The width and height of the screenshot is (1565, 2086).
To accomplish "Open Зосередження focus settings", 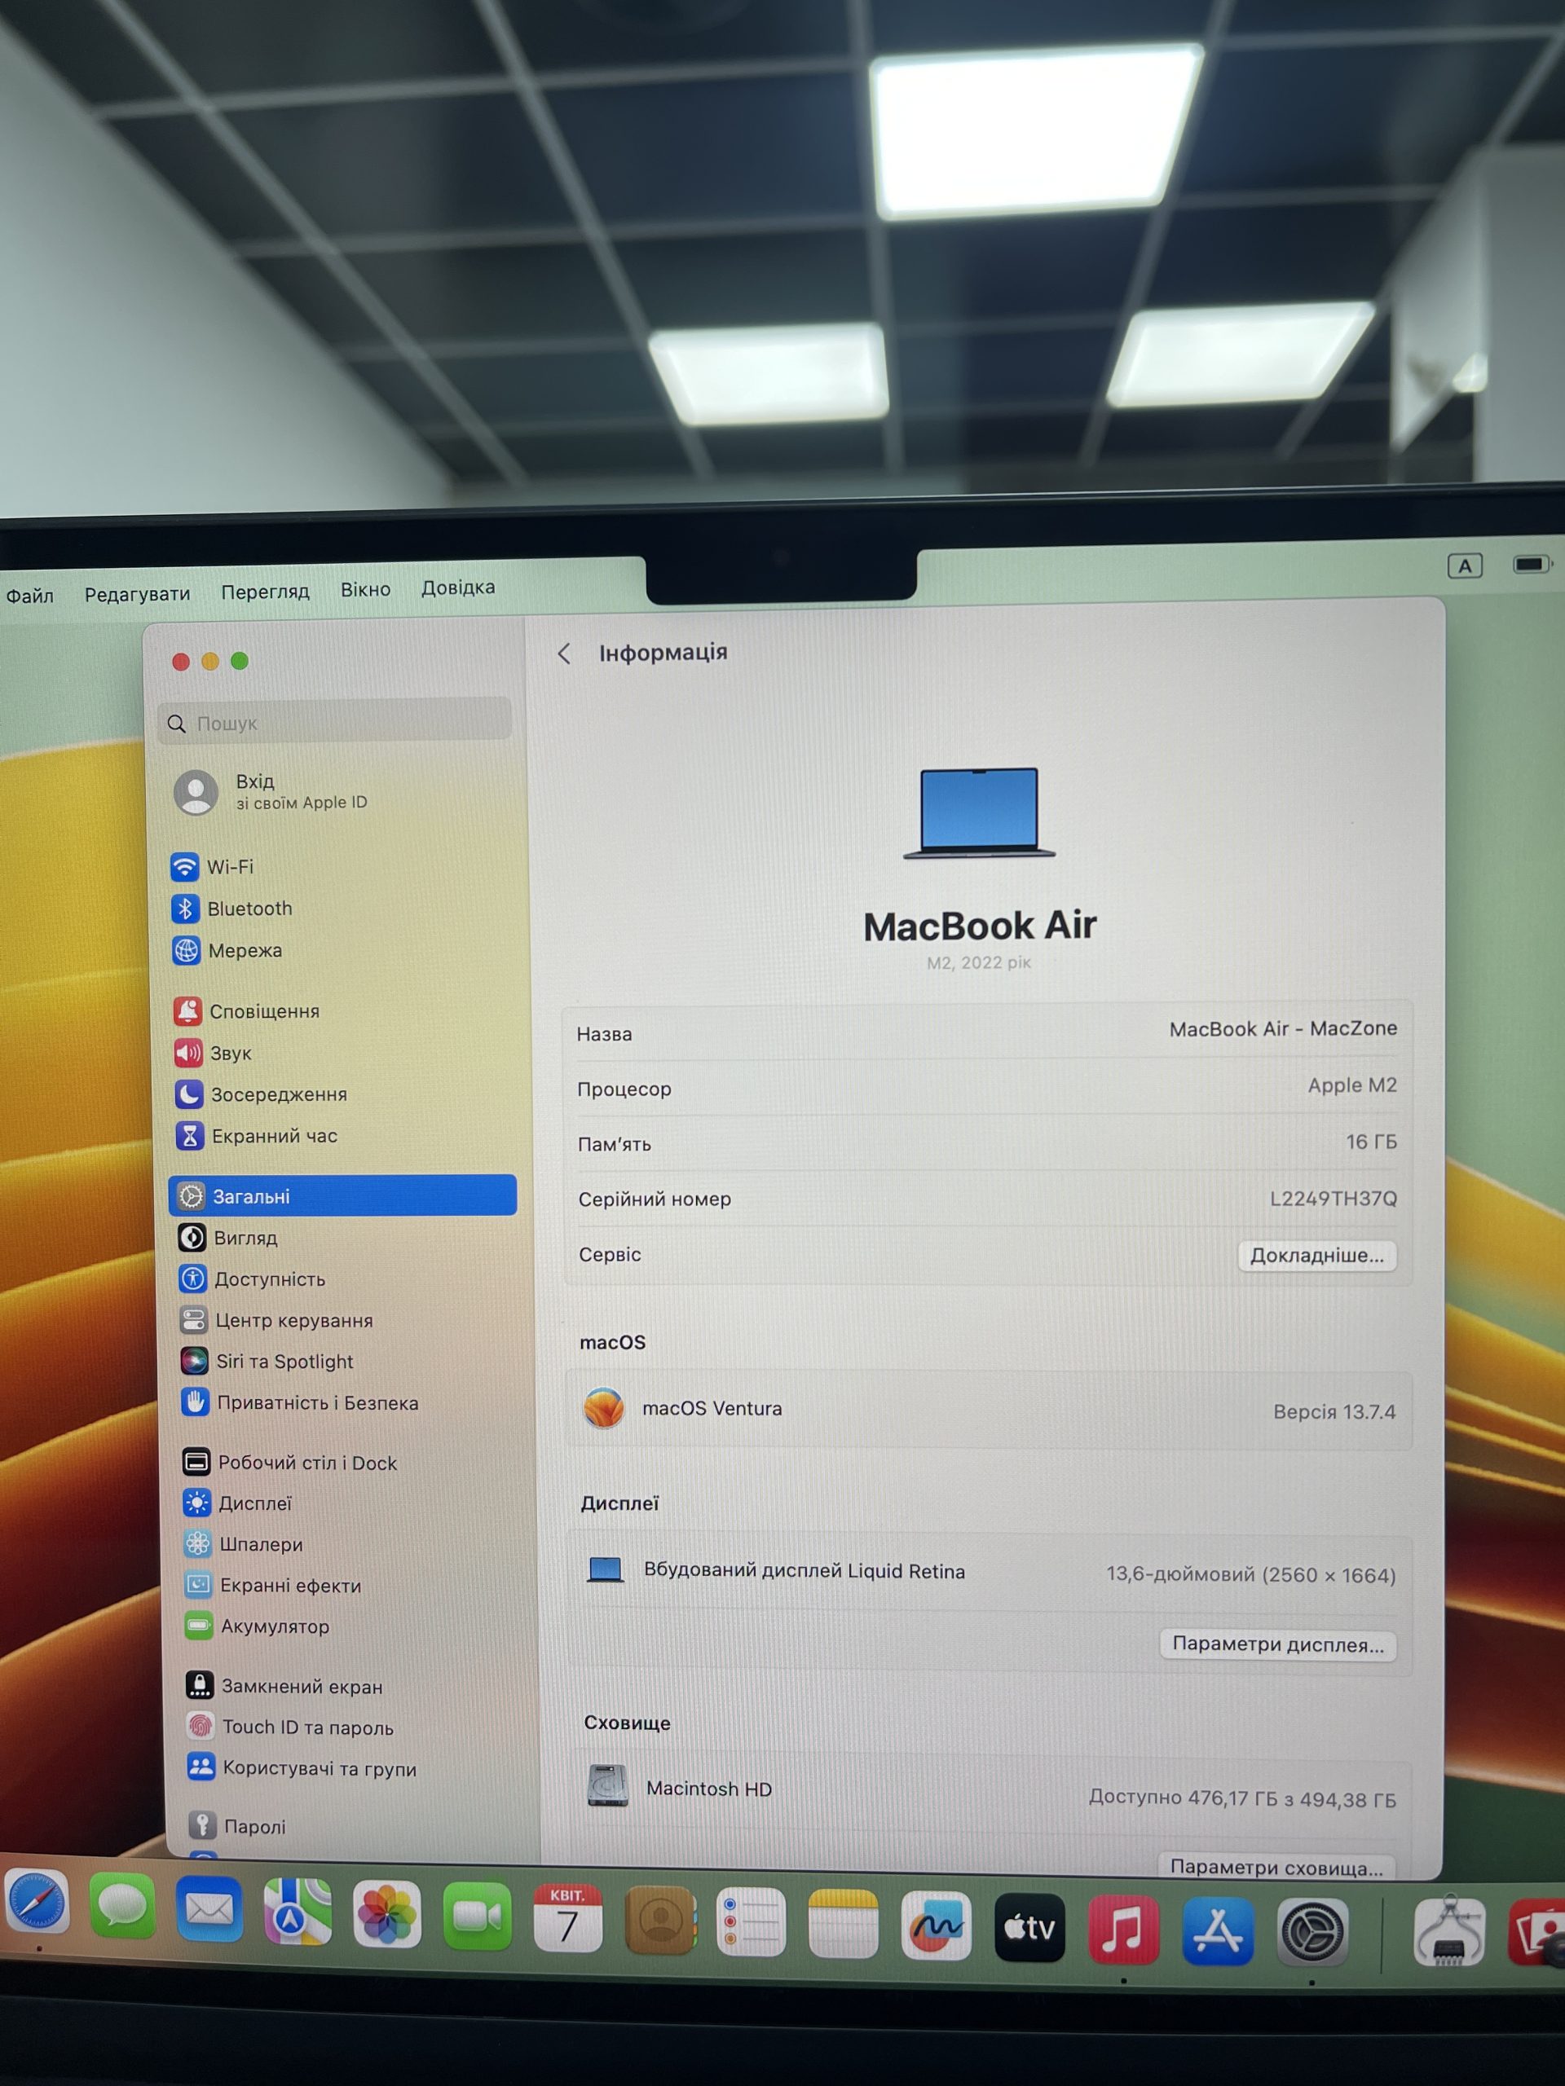I will 260,1094.
